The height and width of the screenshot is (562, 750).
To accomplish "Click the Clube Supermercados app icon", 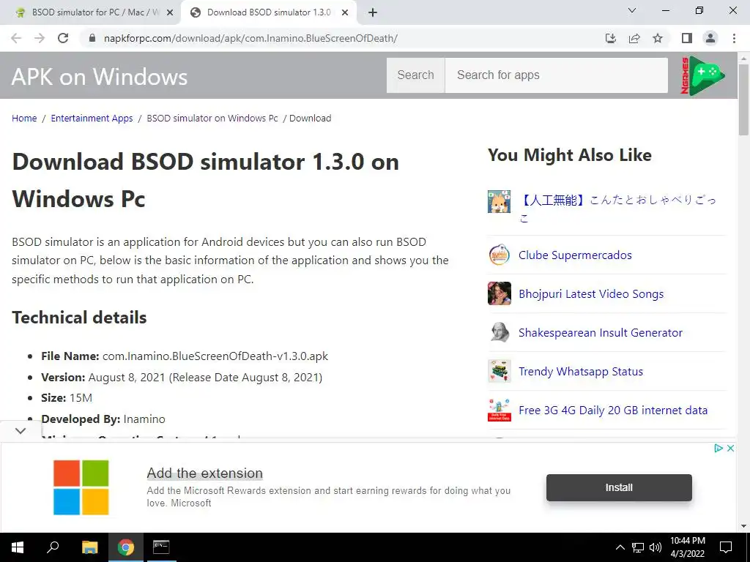I will (x=499, y=255).
